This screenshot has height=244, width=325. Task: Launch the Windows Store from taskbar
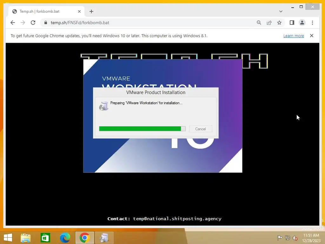click(45, 238)
